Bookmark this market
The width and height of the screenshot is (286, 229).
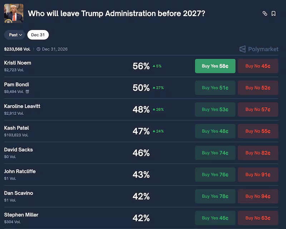tap(273, 13)
